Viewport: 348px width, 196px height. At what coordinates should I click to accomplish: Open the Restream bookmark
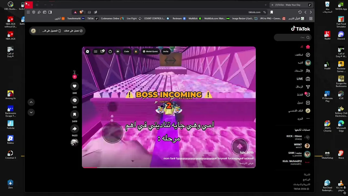tap(179, 19)
